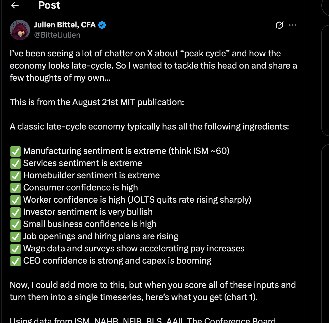Click the checkmark beside "CEO confidence is strong"
329x323 pixels.
tap(16, 261)
